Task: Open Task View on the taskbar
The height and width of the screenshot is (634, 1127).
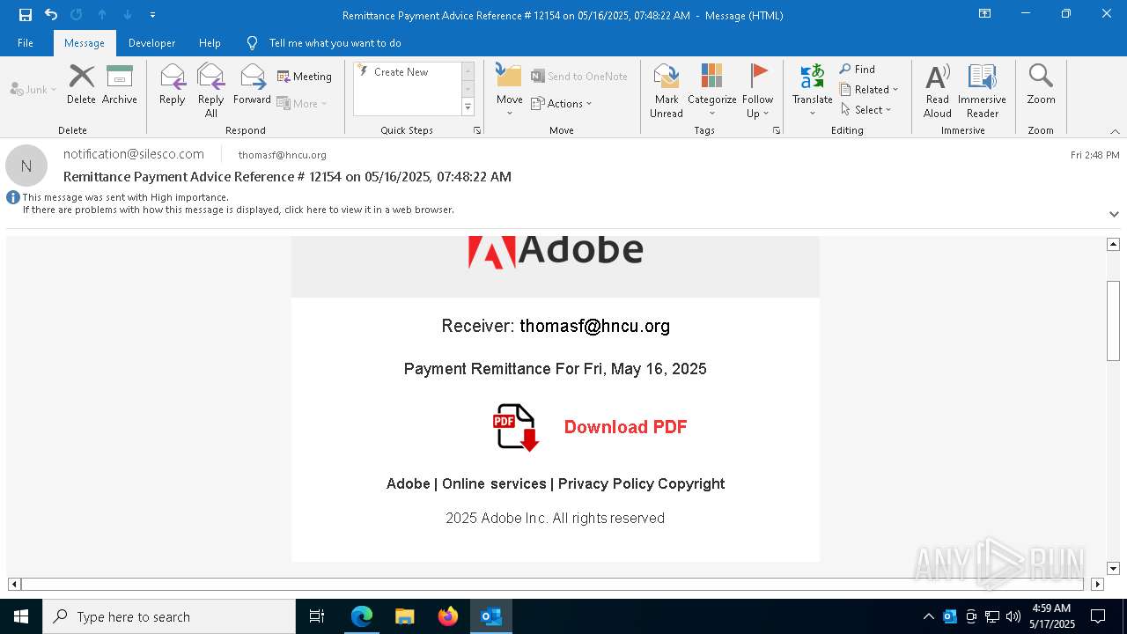Action: [317, 616]
